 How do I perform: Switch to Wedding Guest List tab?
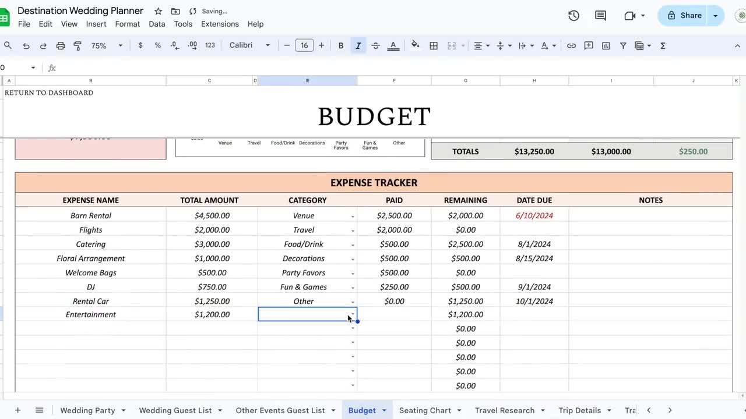(175, 410)
